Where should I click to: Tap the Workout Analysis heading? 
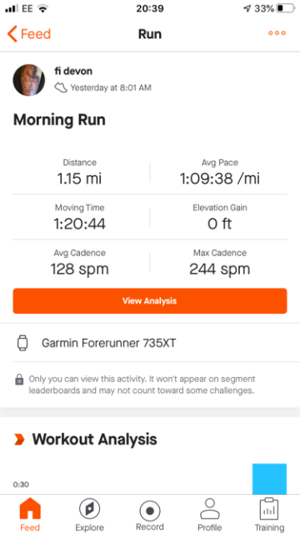coord(94,440)
